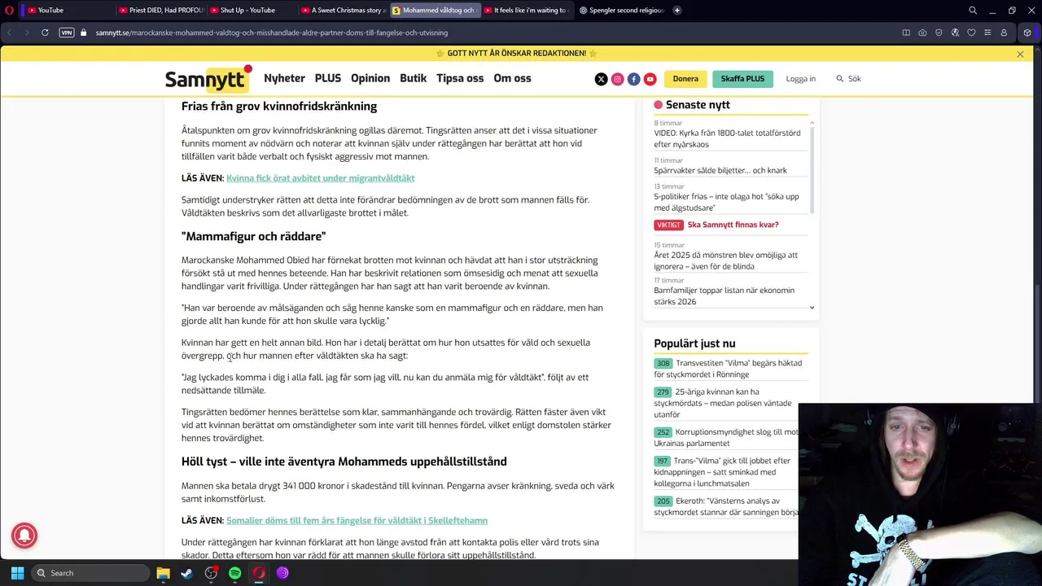This screenshot has height=586, width=1042.
Task: Open Spärrvakter sålde biljetter news item
Action: [720, 170]
